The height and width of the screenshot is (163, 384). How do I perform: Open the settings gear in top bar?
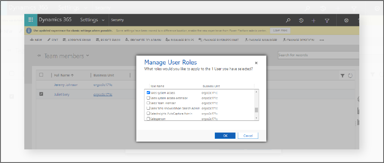(x=346, y=20)
